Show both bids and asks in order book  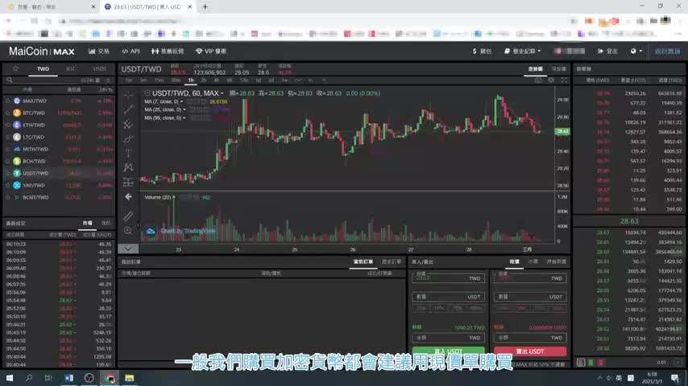pos(581,363)
